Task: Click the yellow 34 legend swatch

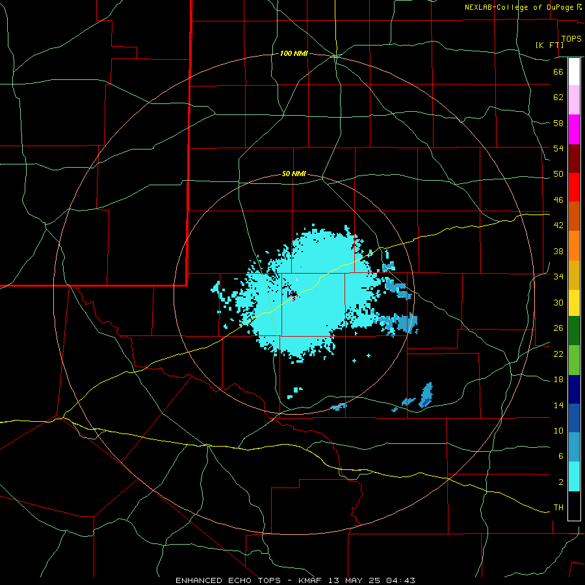Action: pyautogui.click(x=574, y=303)
